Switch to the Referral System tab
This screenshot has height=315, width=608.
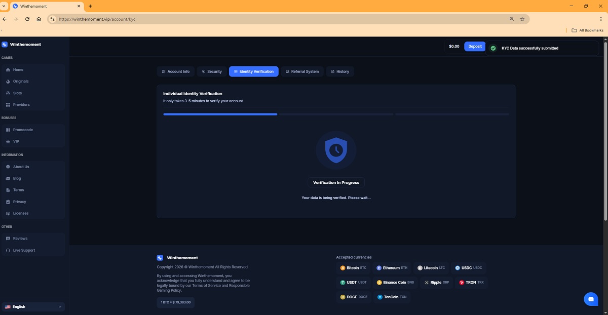[302, 71]
